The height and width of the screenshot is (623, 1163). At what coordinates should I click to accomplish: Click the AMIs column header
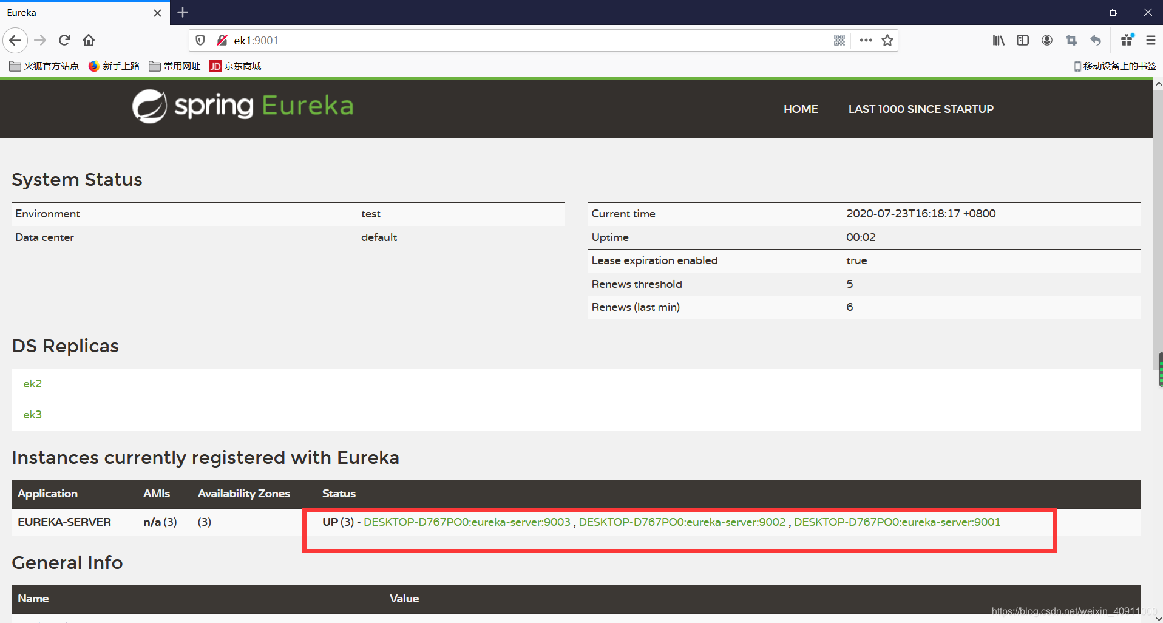[x=157, y=494]
